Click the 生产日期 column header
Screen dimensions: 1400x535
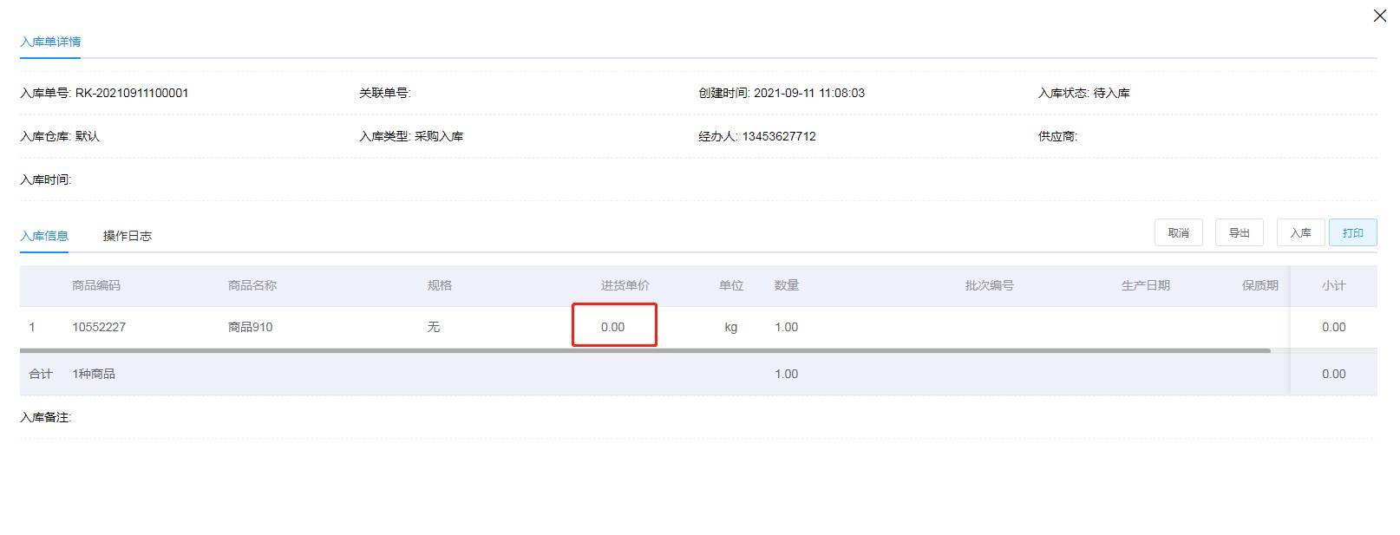pyautogui.click(x=1145, y=285)
